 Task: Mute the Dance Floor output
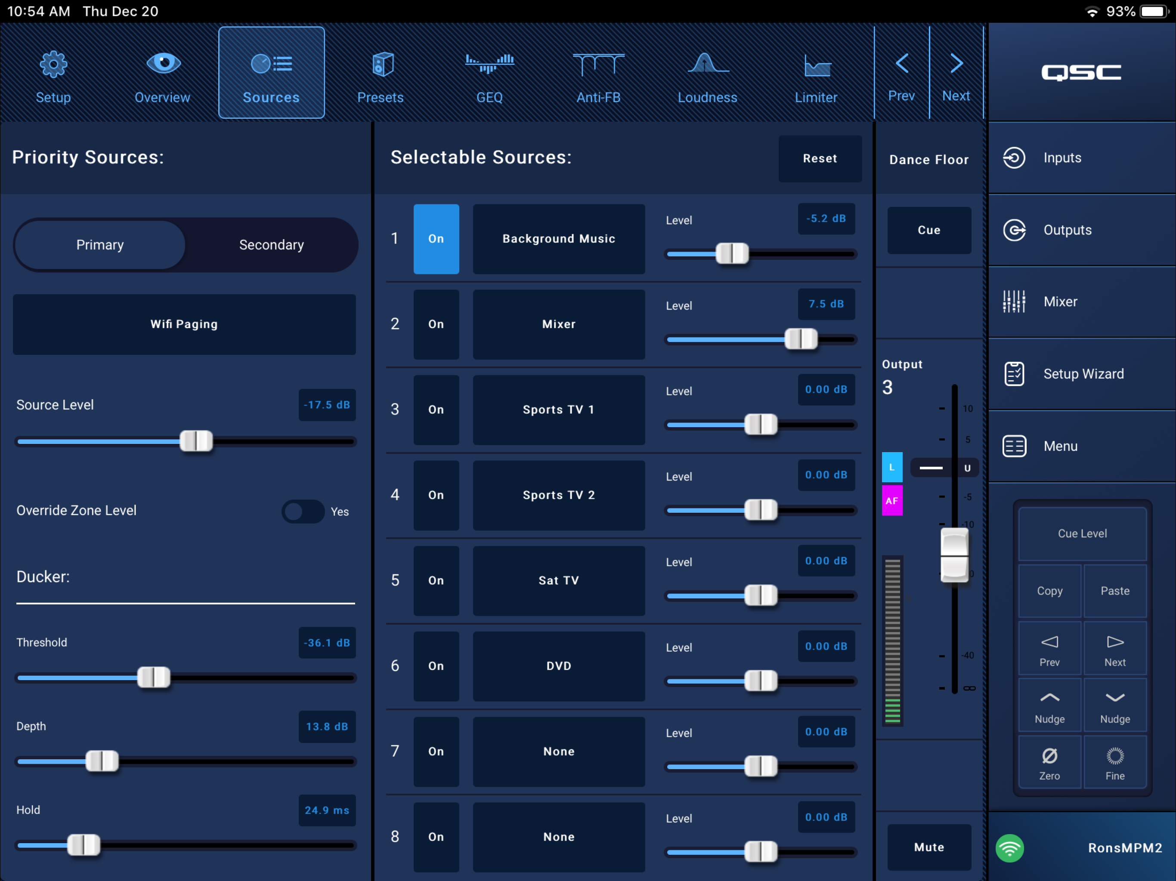click(929, 847)
